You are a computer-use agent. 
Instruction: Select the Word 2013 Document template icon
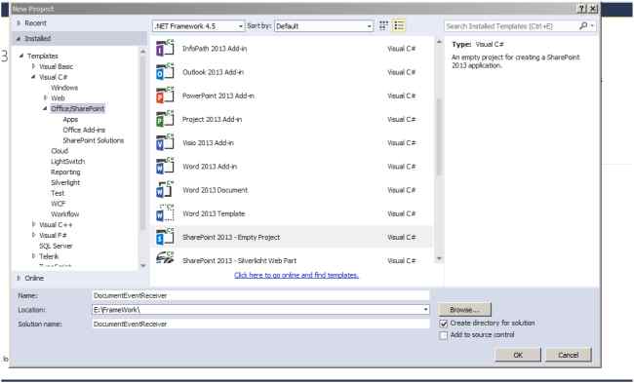[165, 190]
